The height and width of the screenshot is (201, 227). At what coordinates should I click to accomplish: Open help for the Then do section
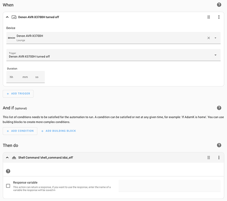(x=219, y=145)
